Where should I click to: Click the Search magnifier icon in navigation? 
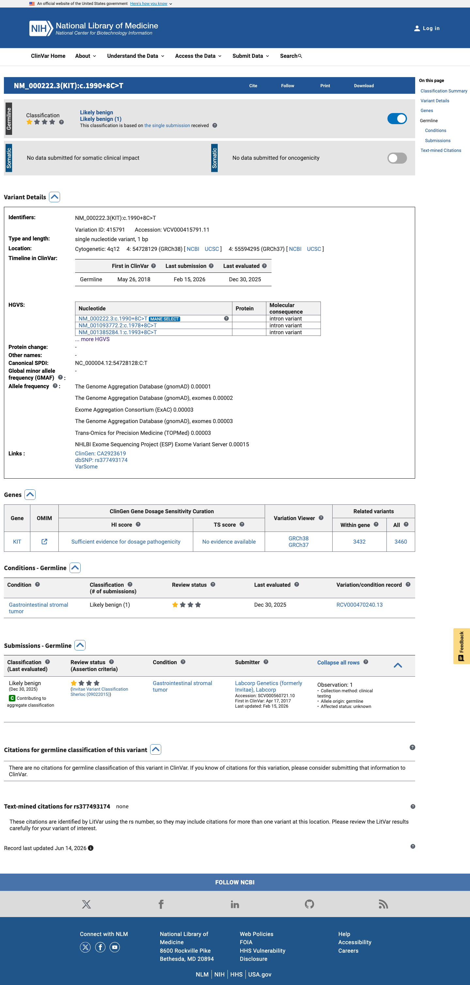tap(300, 56)
